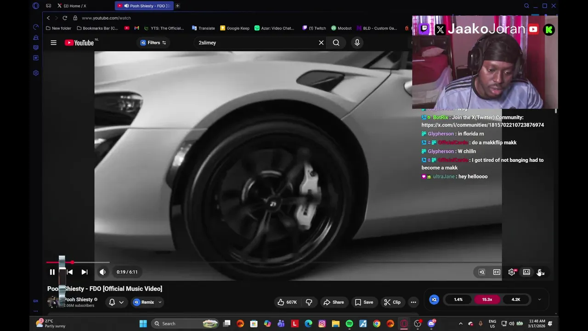Open the more actions ellipsis menu
The width and height of the screenshot is (588, 331).
[413, 302]
